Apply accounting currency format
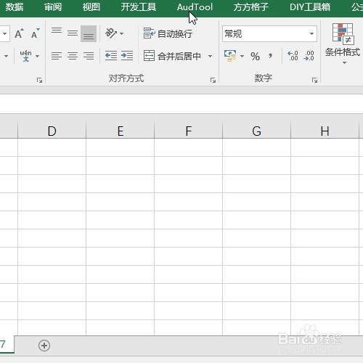This screenshot has width=363, height=363. (x=230, y=56)
